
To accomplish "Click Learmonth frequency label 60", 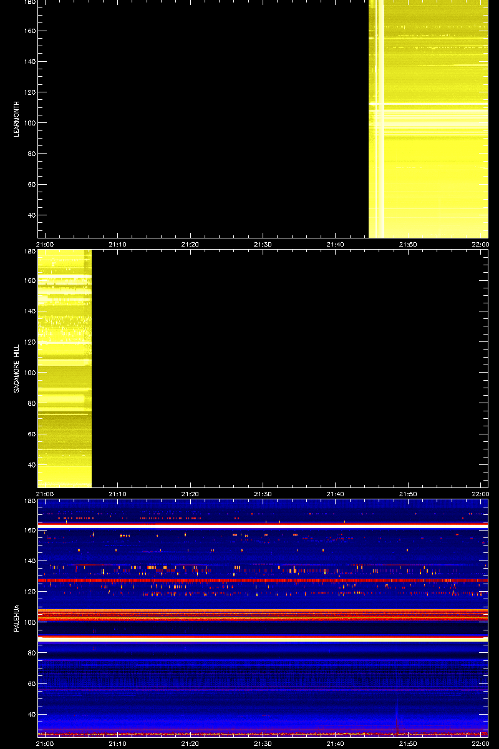I will pyautogui.click(x=31, y=185).
